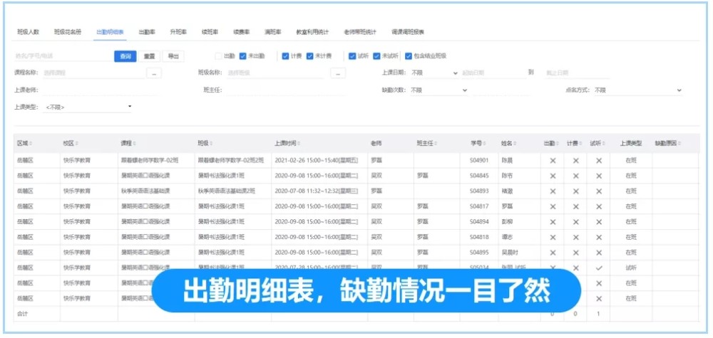Toggle the 包含结业班级 checkbox

tap(409, 56)
